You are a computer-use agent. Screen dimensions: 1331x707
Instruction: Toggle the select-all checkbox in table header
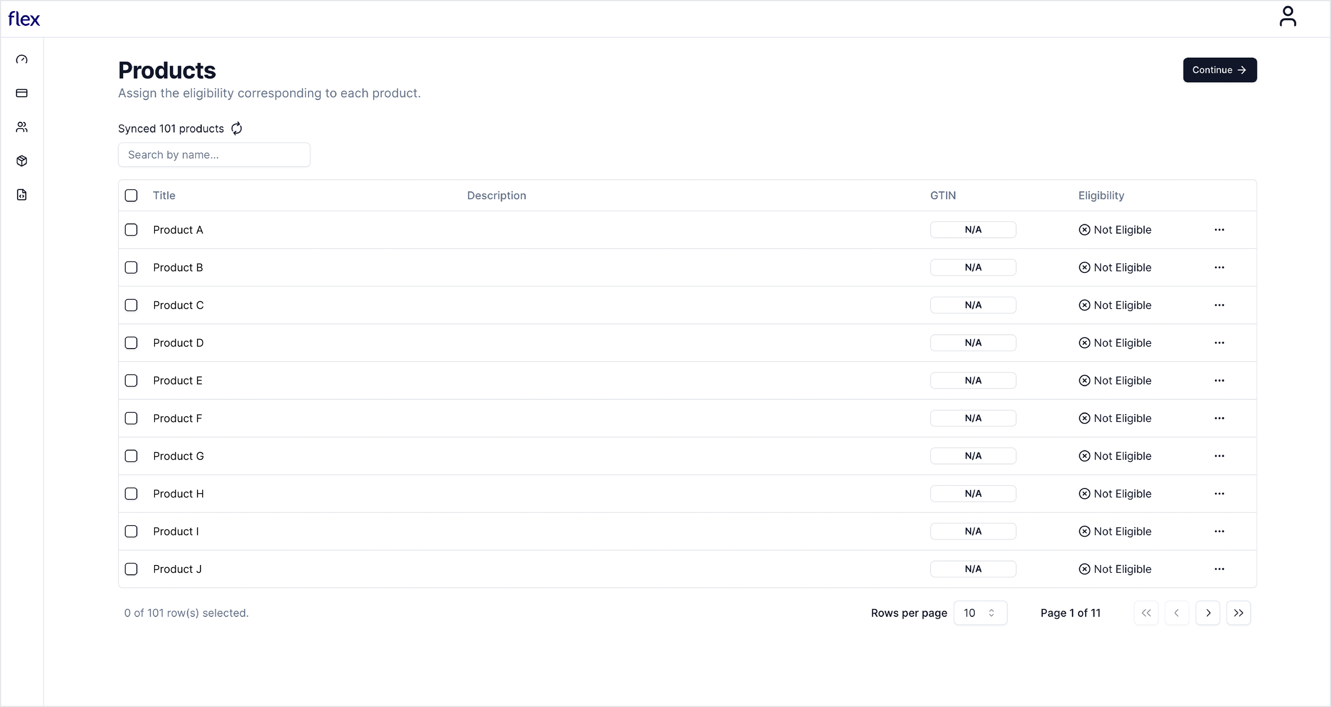[131, 195]
